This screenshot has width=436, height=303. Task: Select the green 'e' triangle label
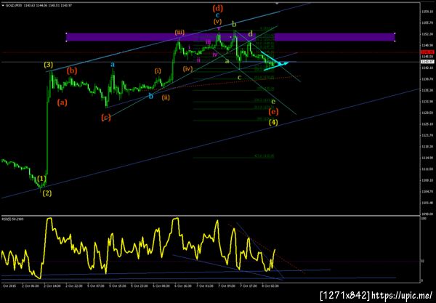pos(273,102)
